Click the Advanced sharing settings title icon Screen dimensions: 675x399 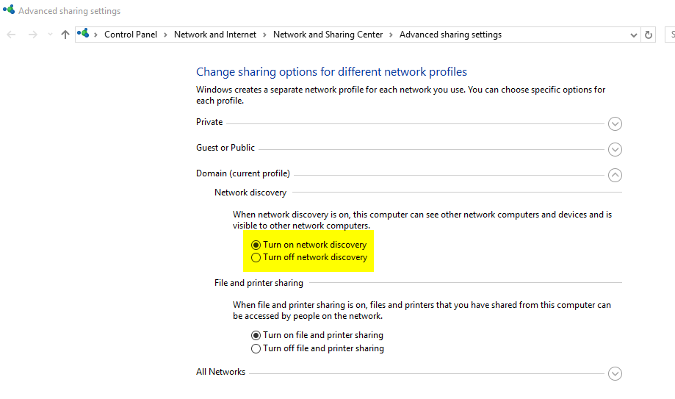[x=8, y=10]
